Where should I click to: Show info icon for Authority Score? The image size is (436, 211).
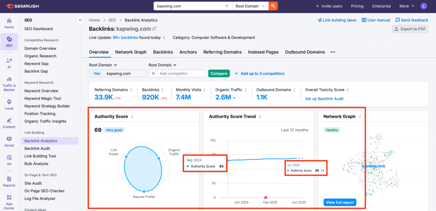[x=132, y=117]
